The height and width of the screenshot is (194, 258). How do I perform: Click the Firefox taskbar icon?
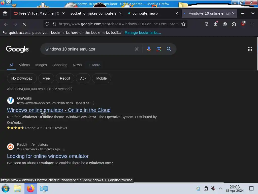pyautogui.click(x=31, y=188)
